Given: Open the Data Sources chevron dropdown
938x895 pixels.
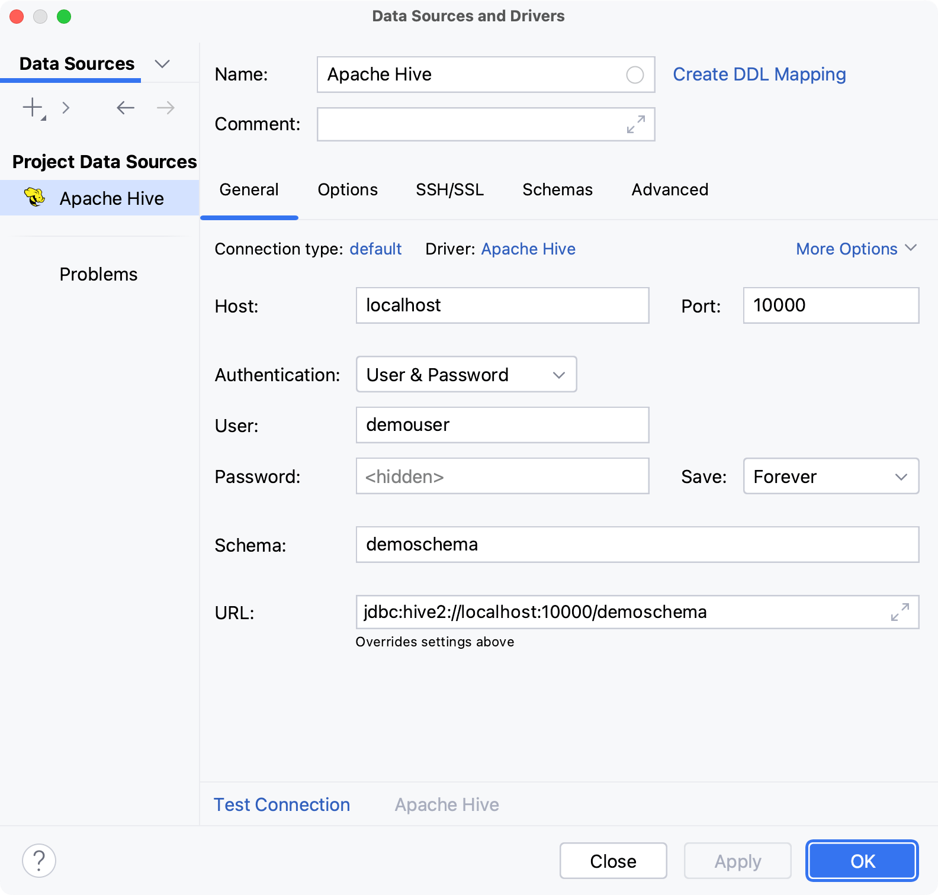Looking at the screenshot, I should click(162, 64).
